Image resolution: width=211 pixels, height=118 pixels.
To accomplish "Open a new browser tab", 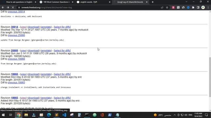I will 153,2.
